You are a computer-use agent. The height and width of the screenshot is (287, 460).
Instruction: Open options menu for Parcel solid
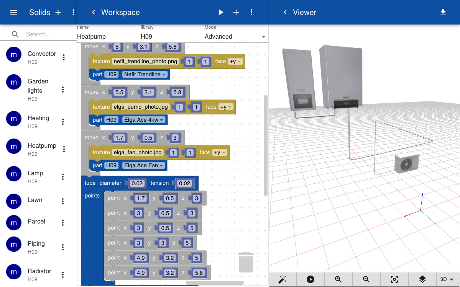tap(63, 223)
